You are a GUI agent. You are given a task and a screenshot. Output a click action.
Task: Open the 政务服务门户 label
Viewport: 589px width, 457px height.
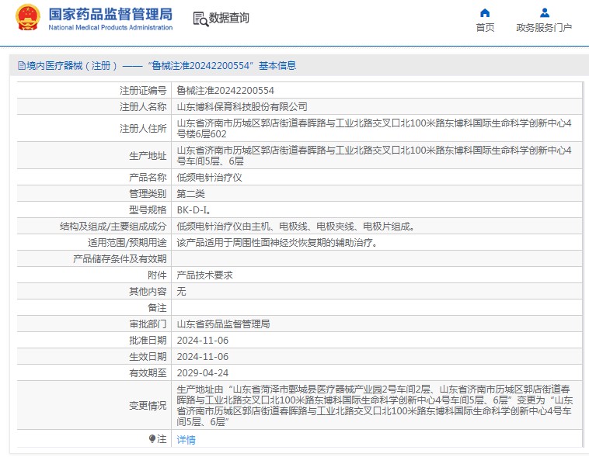544,28
